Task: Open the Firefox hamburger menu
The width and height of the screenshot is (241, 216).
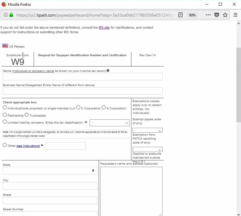Action: pyautogui.click(x=235, y=15)
